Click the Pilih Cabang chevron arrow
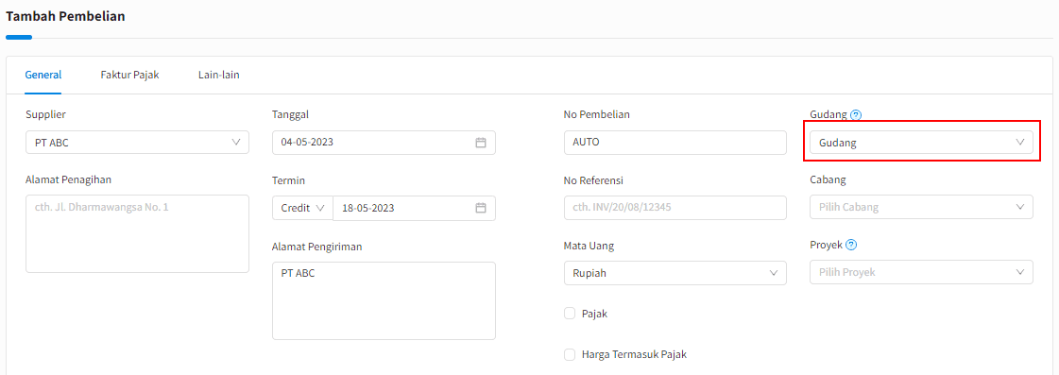The width and height of the screenshot is (1059, 375). click(1020, 207)
